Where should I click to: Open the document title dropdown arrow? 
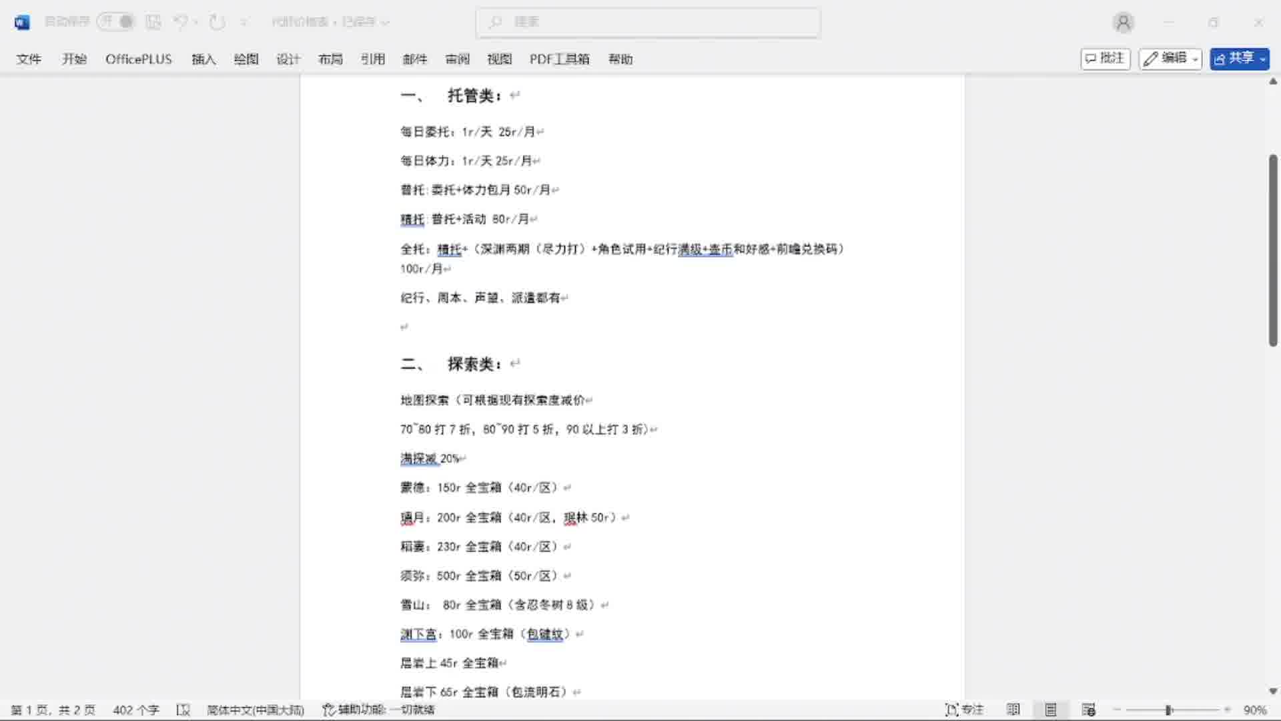click(384, 22)
